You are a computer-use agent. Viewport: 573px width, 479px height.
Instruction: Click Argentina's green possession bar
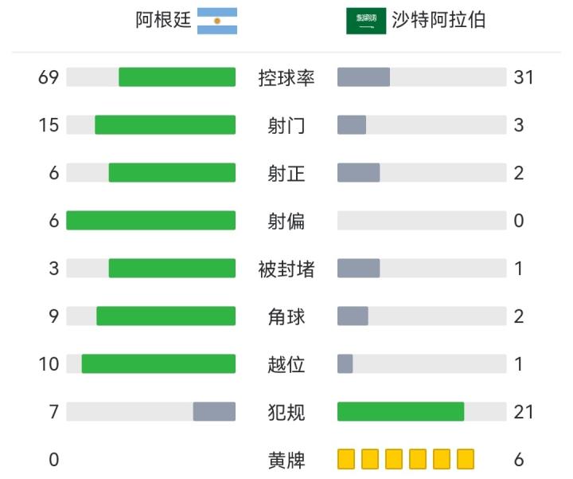pyautogui.click(x=177, y=77)
